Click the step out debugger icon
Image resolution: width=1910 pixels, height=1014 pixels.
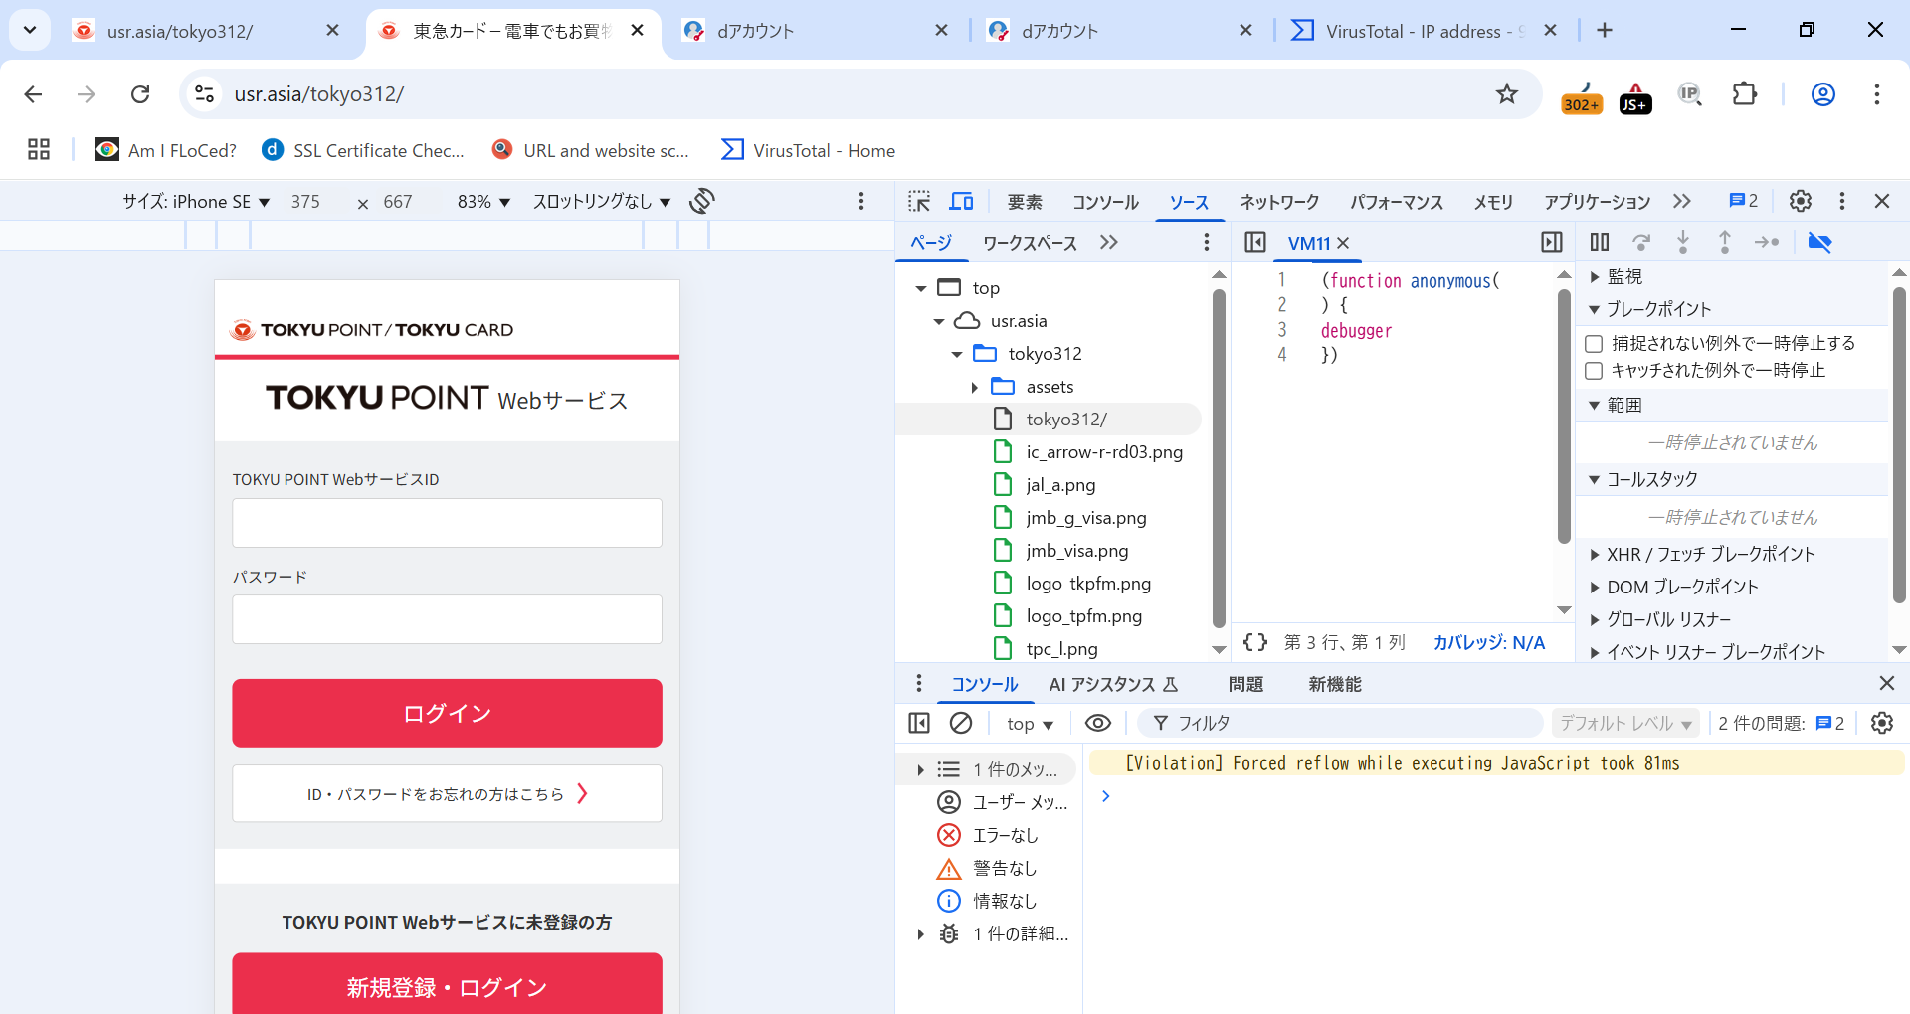click(1725, 242)
